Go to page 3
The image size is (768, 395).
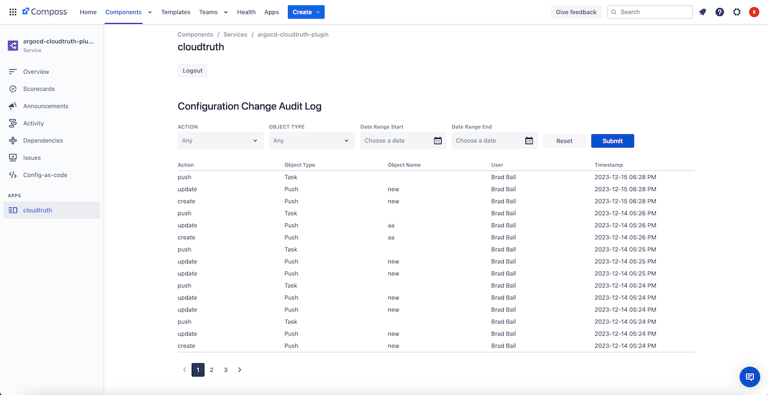tap(226, 370)
